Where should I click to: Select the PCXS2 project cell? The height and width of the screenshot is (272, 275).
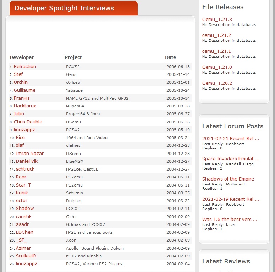tap(114, 67)
